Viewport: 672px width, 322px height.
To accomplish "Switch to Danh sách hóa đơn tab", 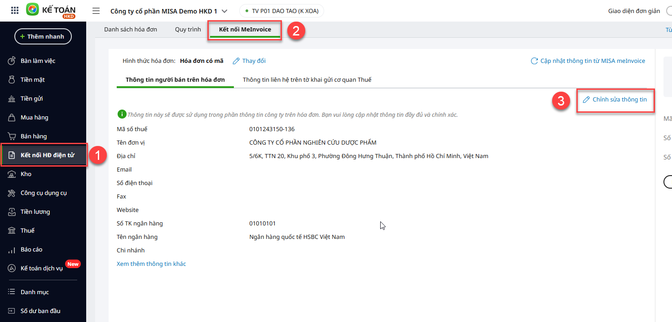I will click(x=130, y=30).
